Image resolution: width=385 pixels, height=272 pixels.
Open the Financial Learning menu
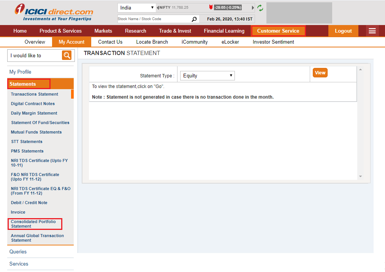click(x=224, y=31)
